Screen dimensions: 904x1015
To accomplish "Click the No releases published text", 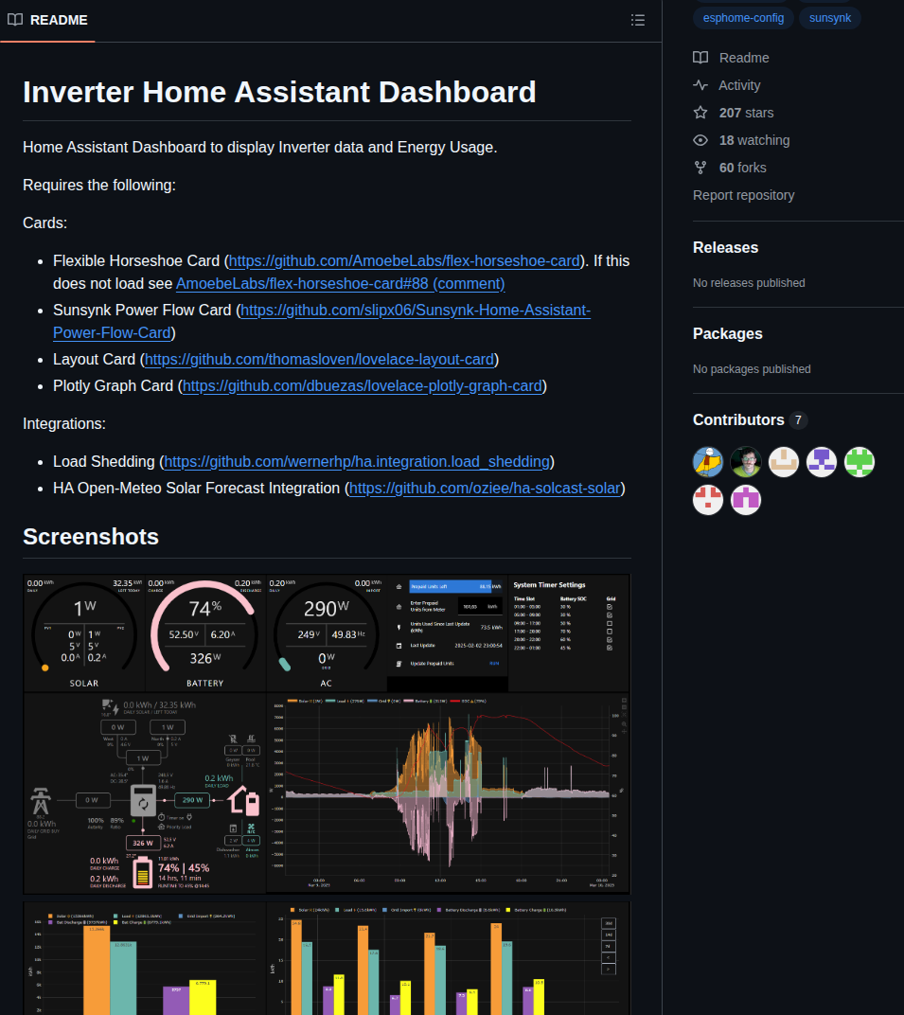I will click(x=749, y=283).
